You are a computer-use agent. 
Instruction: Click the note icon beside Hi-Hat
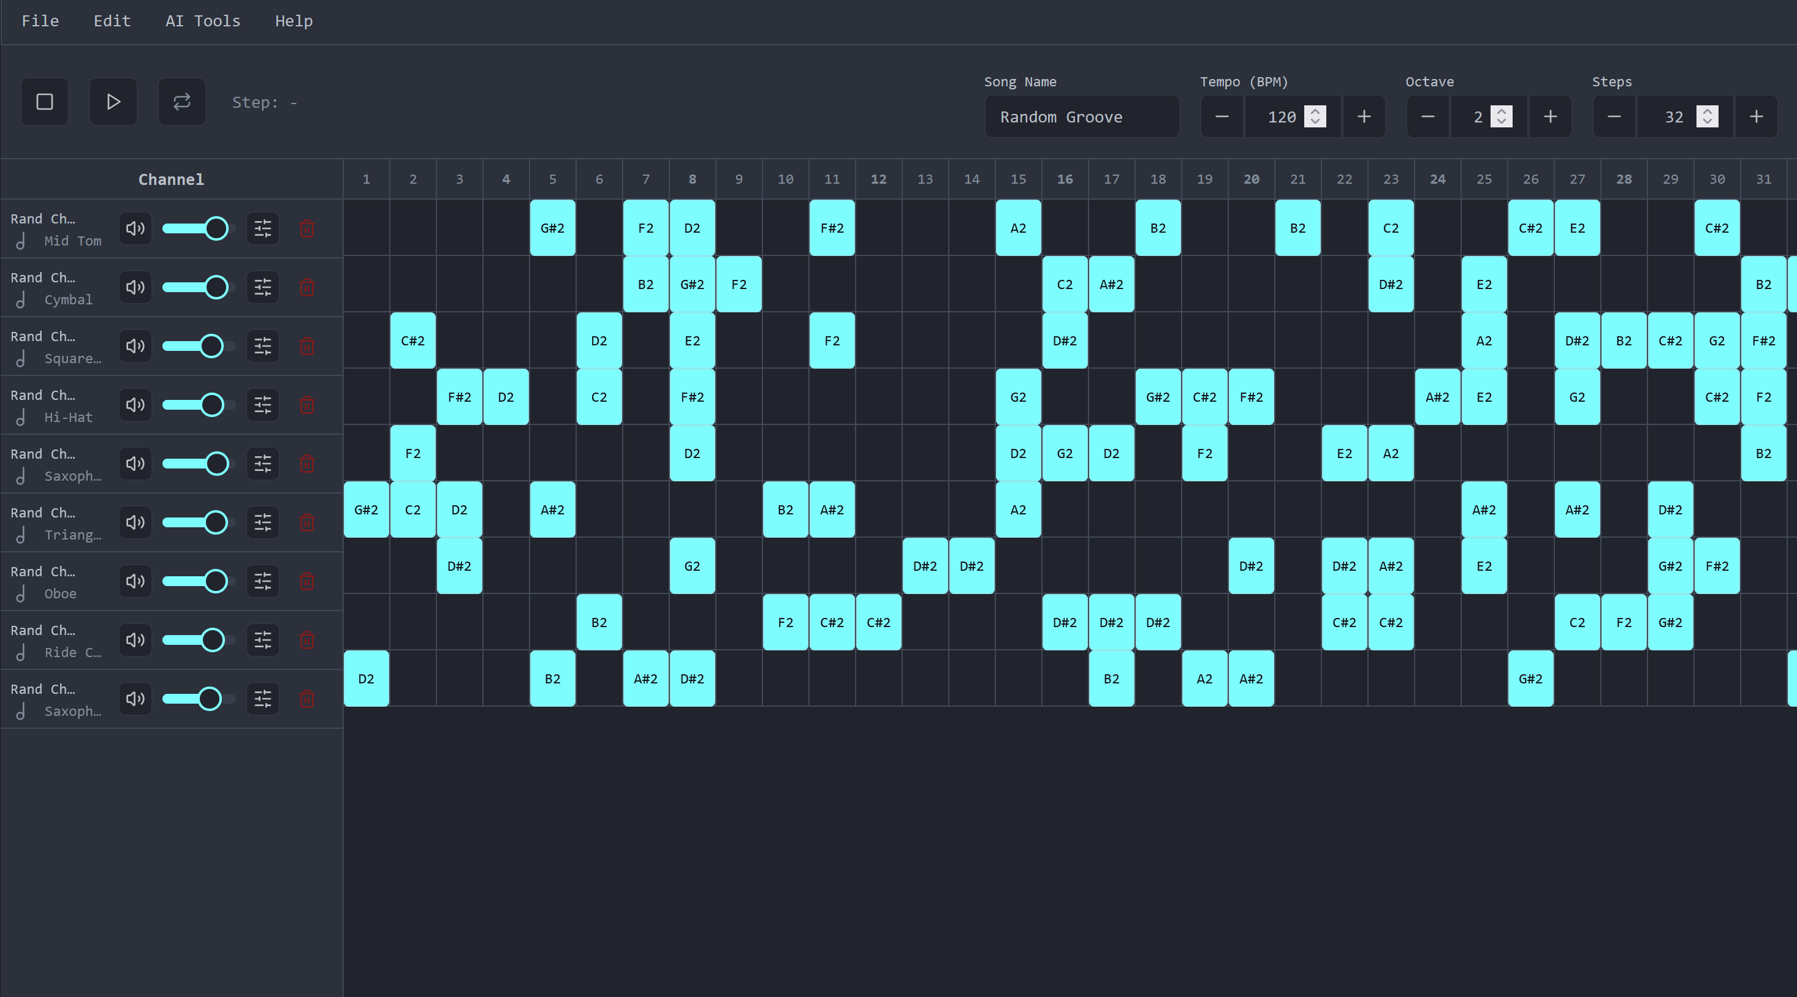coord(21,418)
